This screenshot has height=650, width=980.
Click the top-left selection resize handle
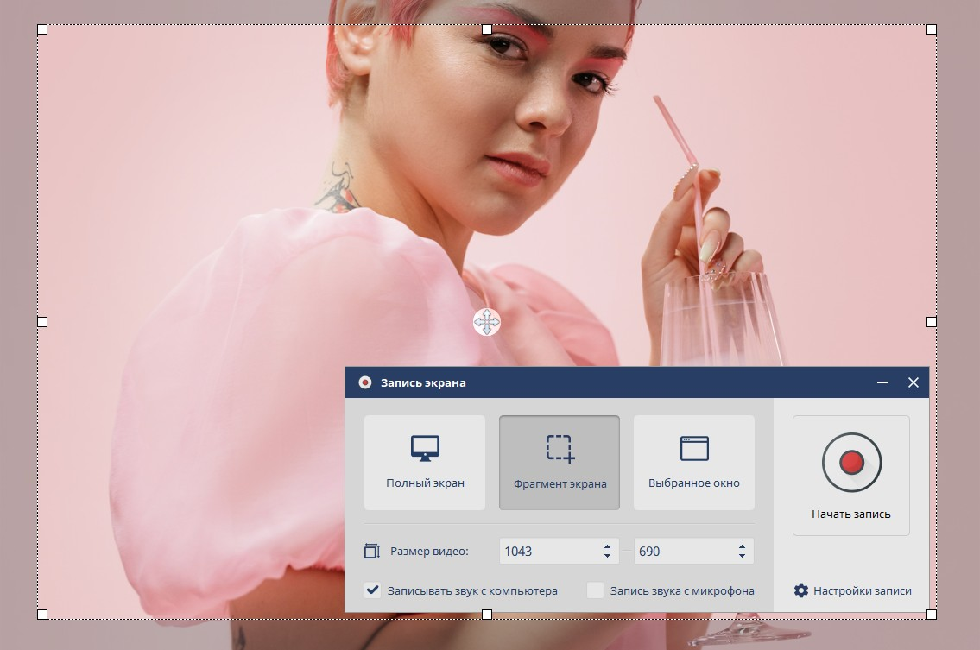point(42,29)
